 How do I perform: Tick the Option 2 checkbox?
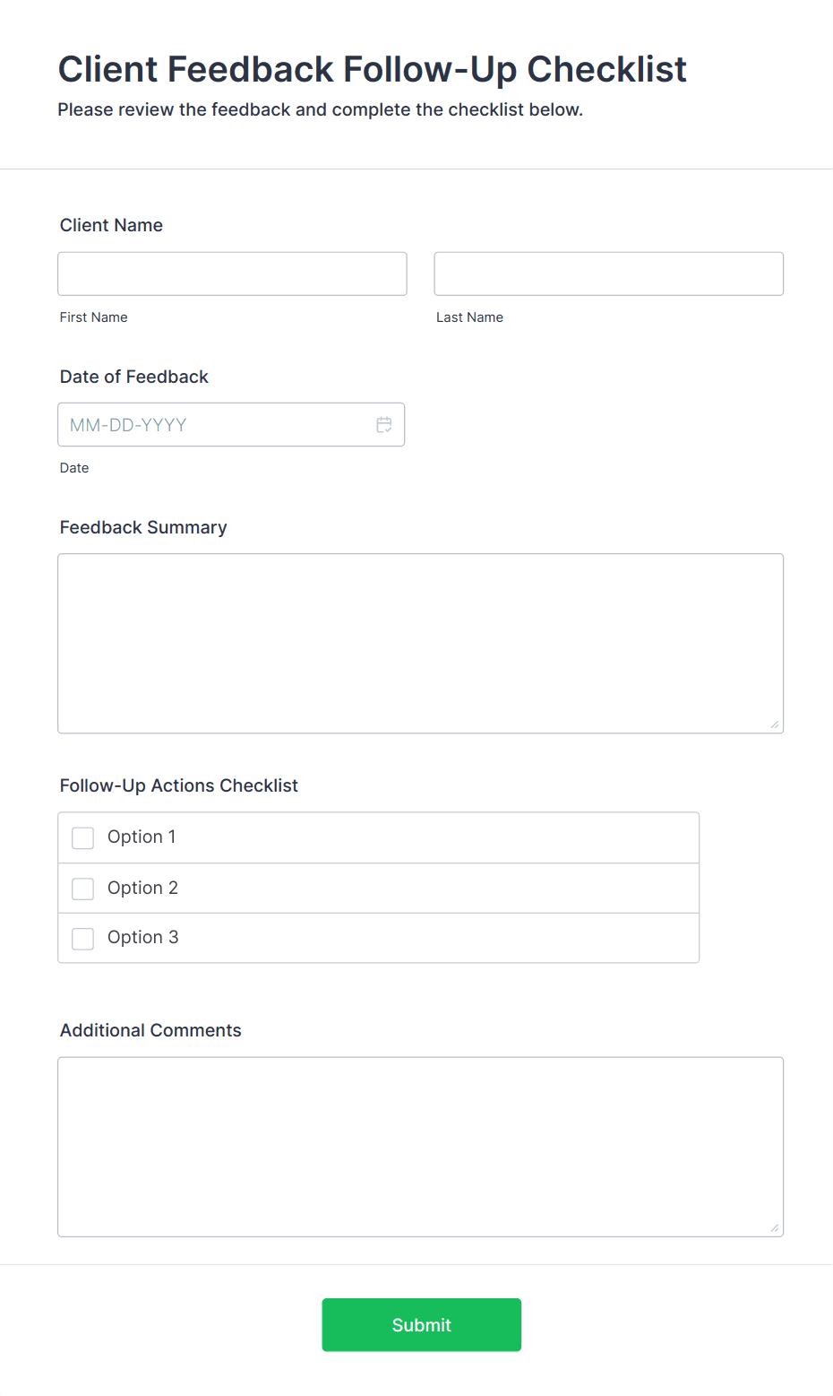coord(83,889)
